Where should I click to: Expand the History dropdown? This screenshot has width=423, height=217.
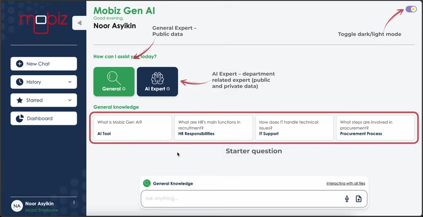tap(44, 82)
